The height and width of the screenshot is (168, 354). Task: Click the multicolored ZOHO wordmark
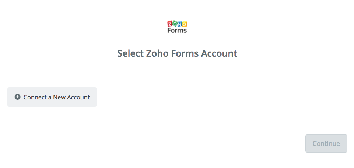177,24
